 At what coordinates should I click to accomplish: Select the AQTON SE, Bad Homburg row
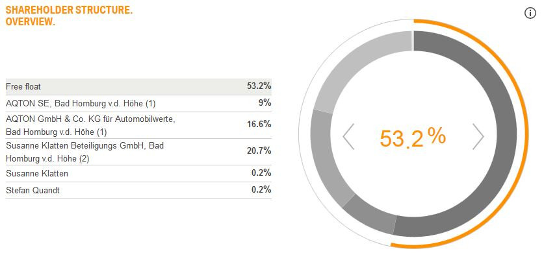81,103
